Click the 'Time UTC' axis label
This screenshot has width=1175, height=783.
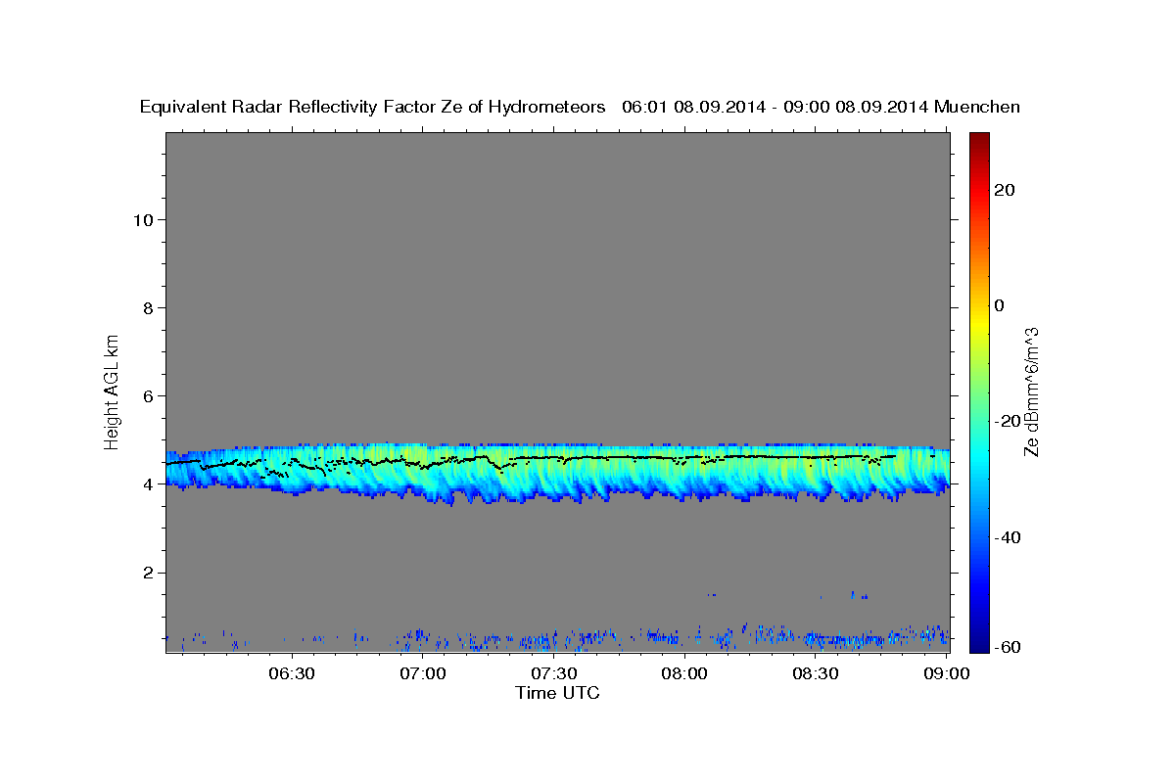coord(557,693)
